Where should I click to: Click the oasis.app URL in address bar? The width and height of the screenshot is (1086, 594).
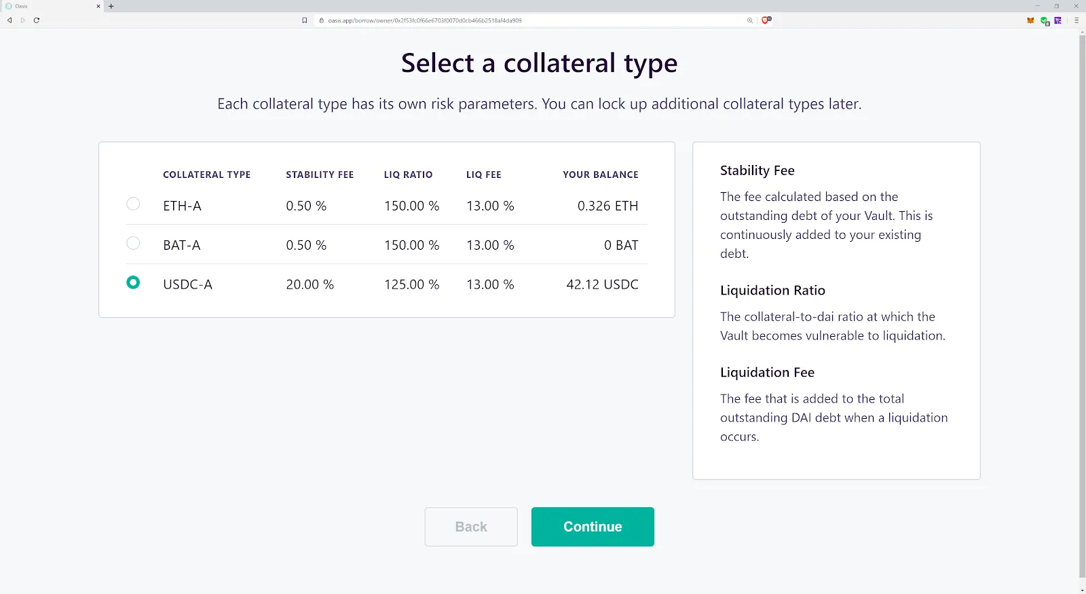[x=425, y=20]
